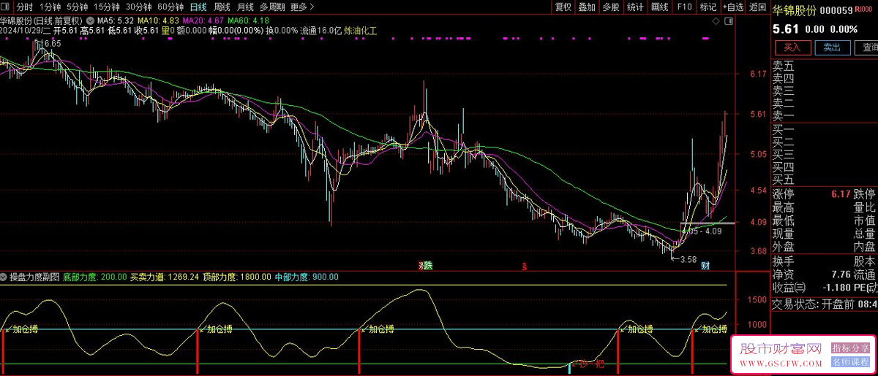Click the 买五 order book row
878x376 pixels.
coord(825,179)
